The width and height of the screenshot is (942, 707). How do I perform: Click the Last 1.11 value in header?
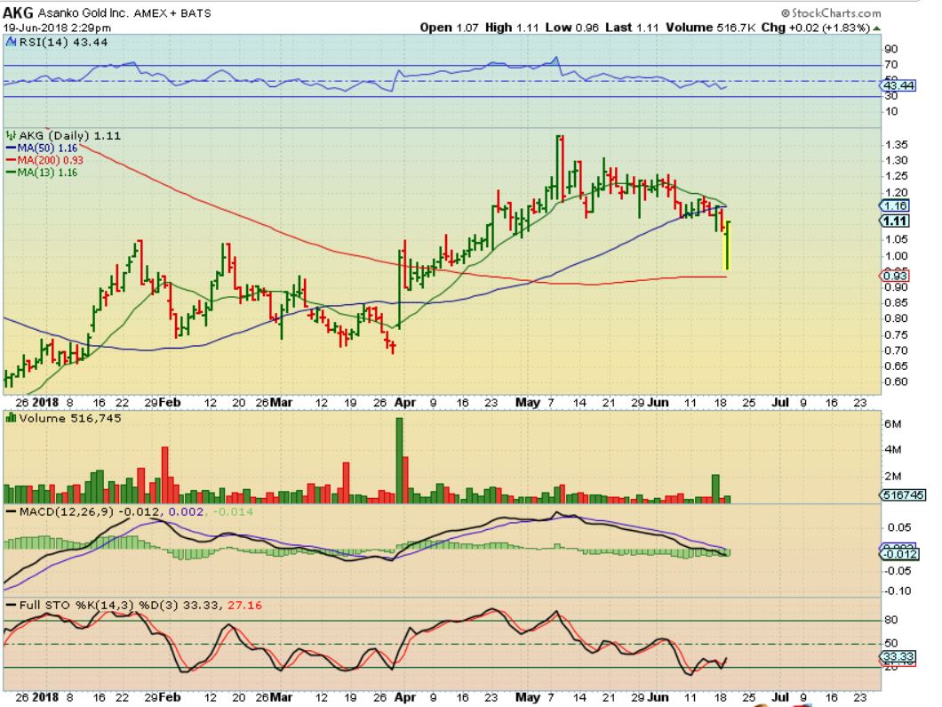pyautogui.click(x=632, y=28)
